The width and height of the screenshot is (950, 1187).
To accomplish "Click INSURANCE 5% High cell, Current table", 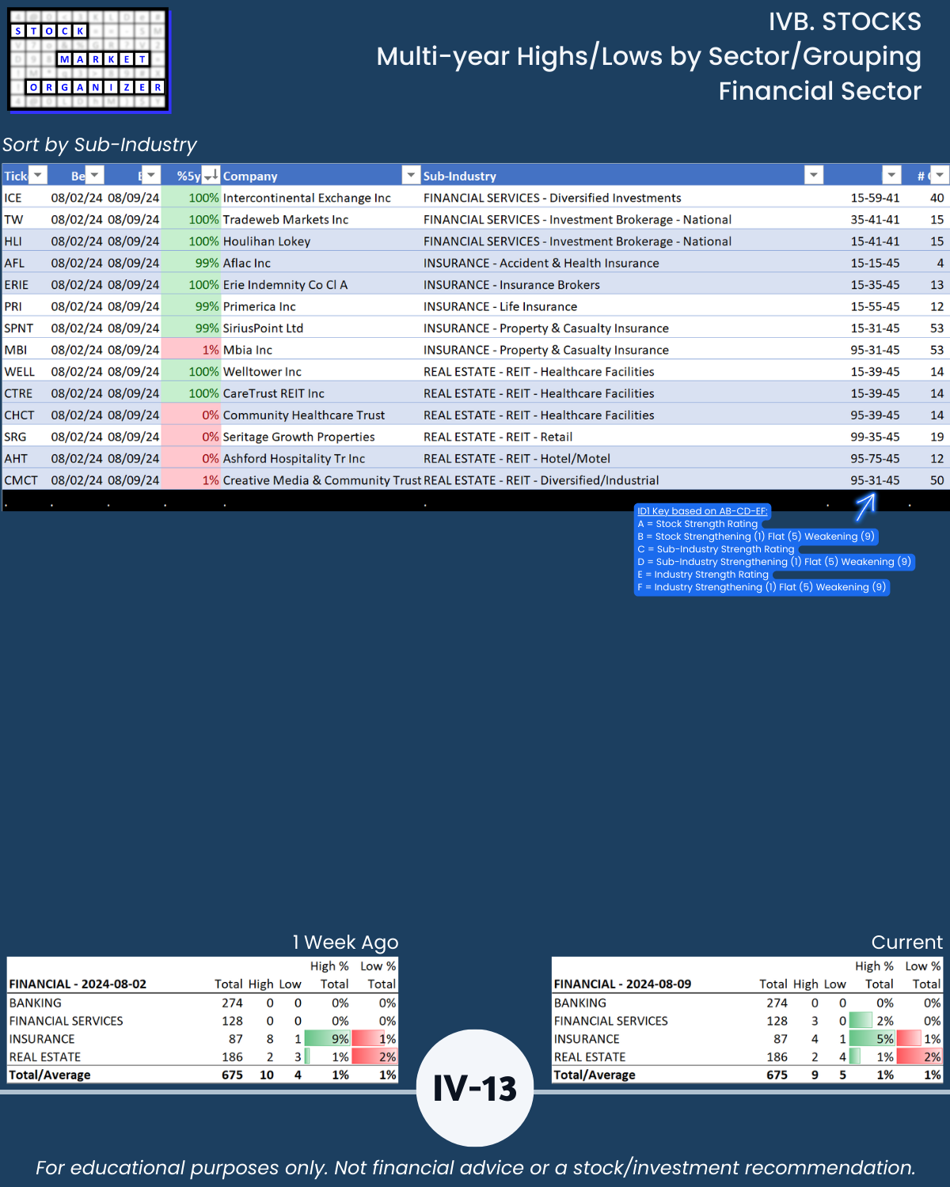I will 872,1039.
